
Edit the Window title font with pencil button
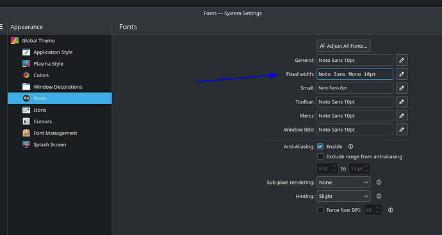pyautogui.click(x=402, y=130)
